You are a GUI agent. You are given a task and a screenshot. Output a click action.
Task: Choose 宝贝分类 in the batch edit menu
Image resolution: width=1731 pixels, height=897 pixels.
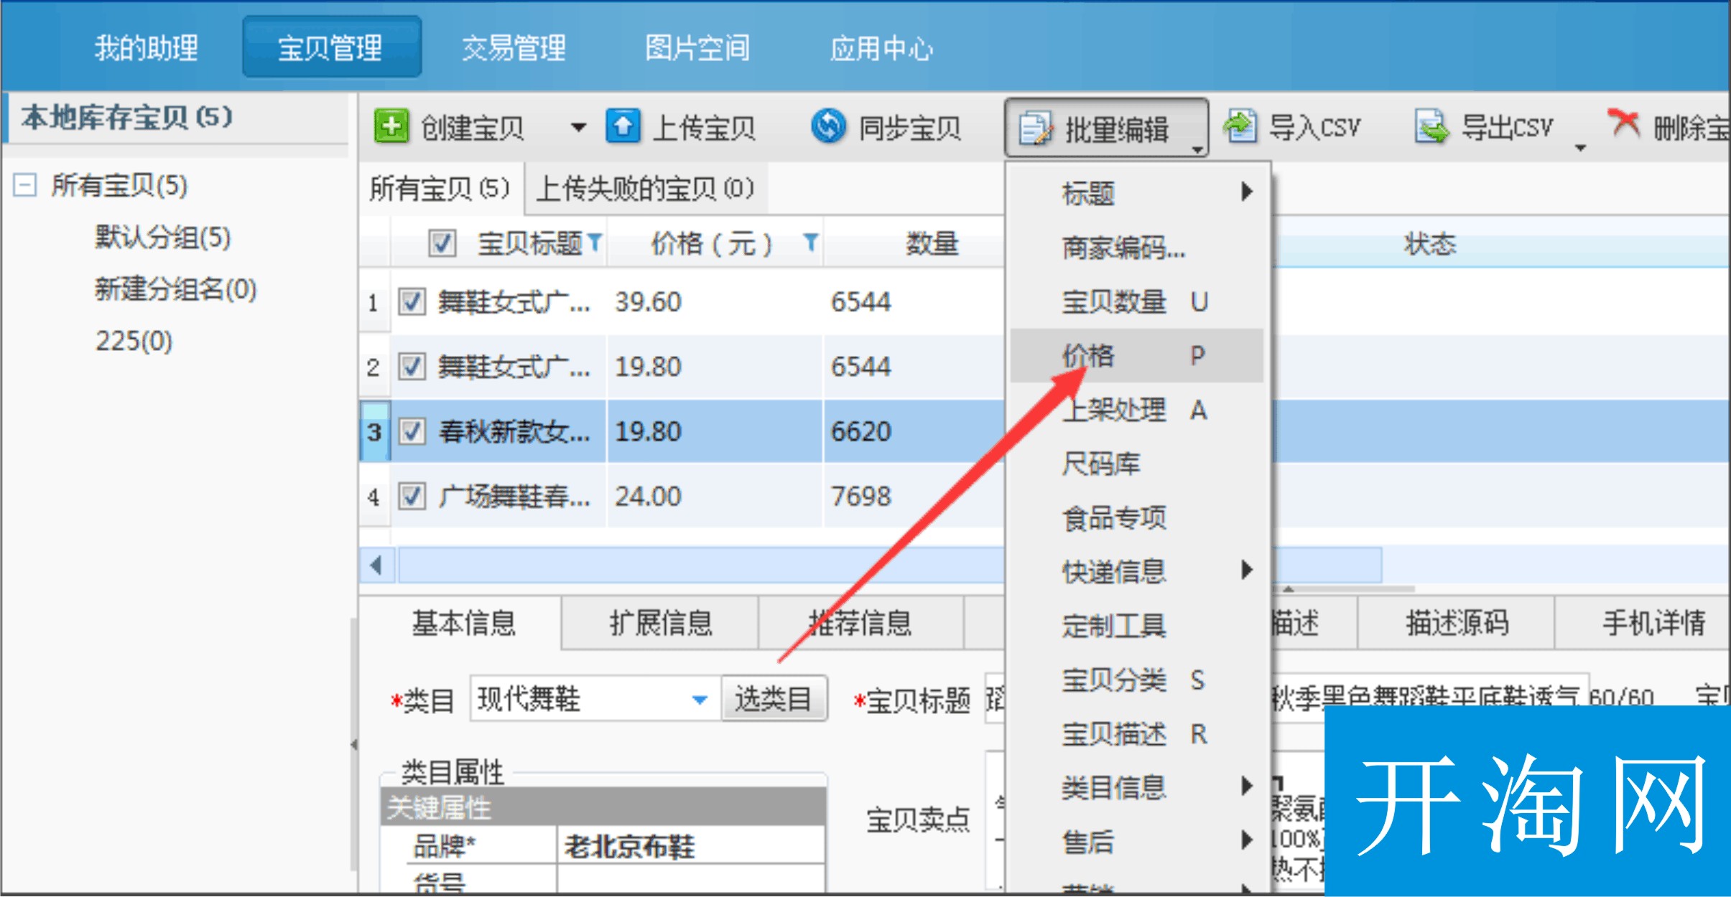click(x=1136, y=680)
